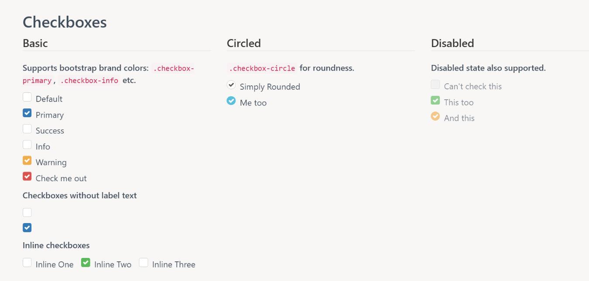This screenshot has height=281, width=589.
Task: Click the disabled Can't check this checkbox
Action: (435, 85)
